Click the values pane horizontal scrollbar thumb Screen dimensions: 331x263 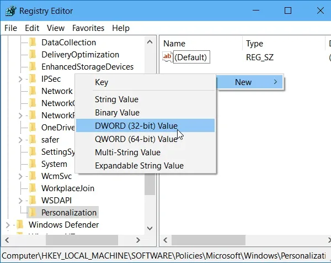pyautogui.click(x=209, y=240)
